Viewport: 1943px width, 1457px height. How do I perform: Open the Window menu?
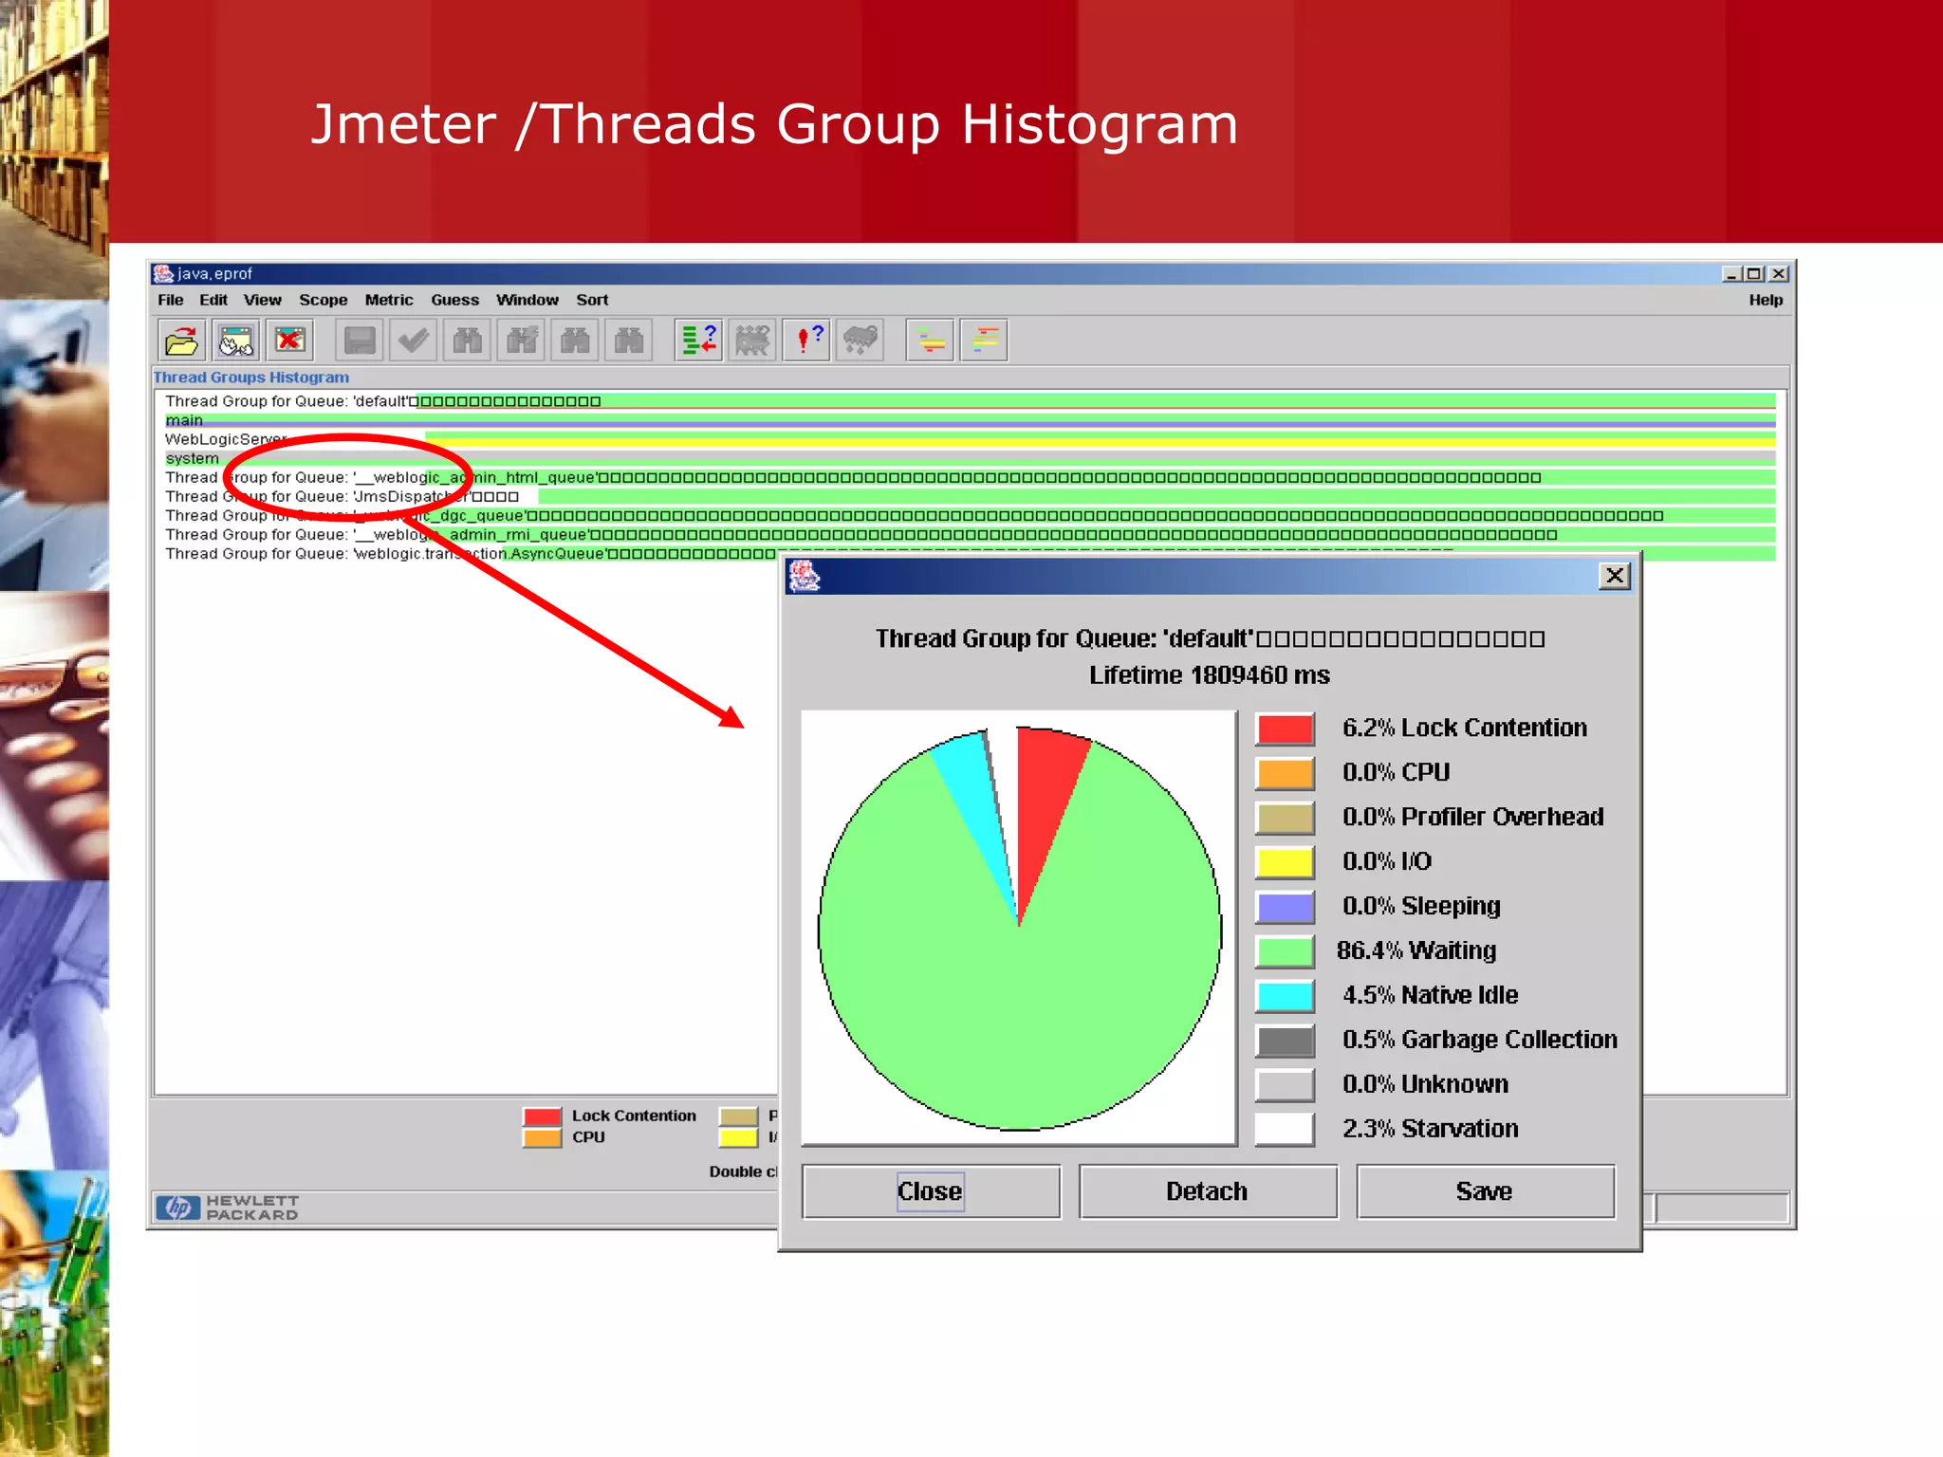(x=527, y=300)
